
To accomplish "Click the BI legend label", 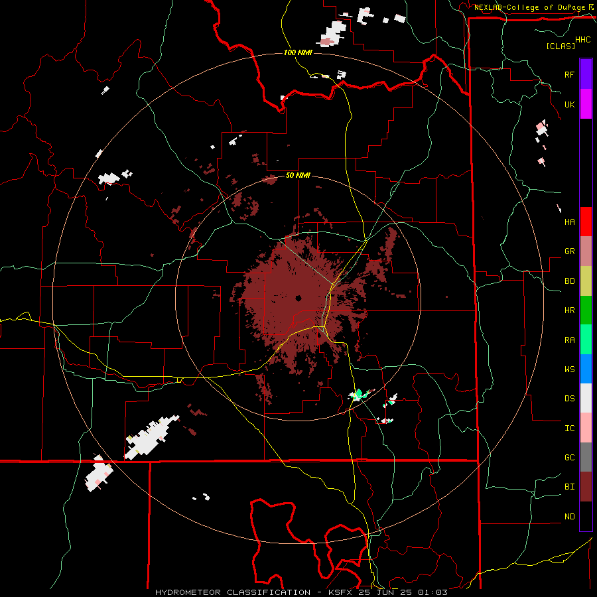I will [569, 487].
